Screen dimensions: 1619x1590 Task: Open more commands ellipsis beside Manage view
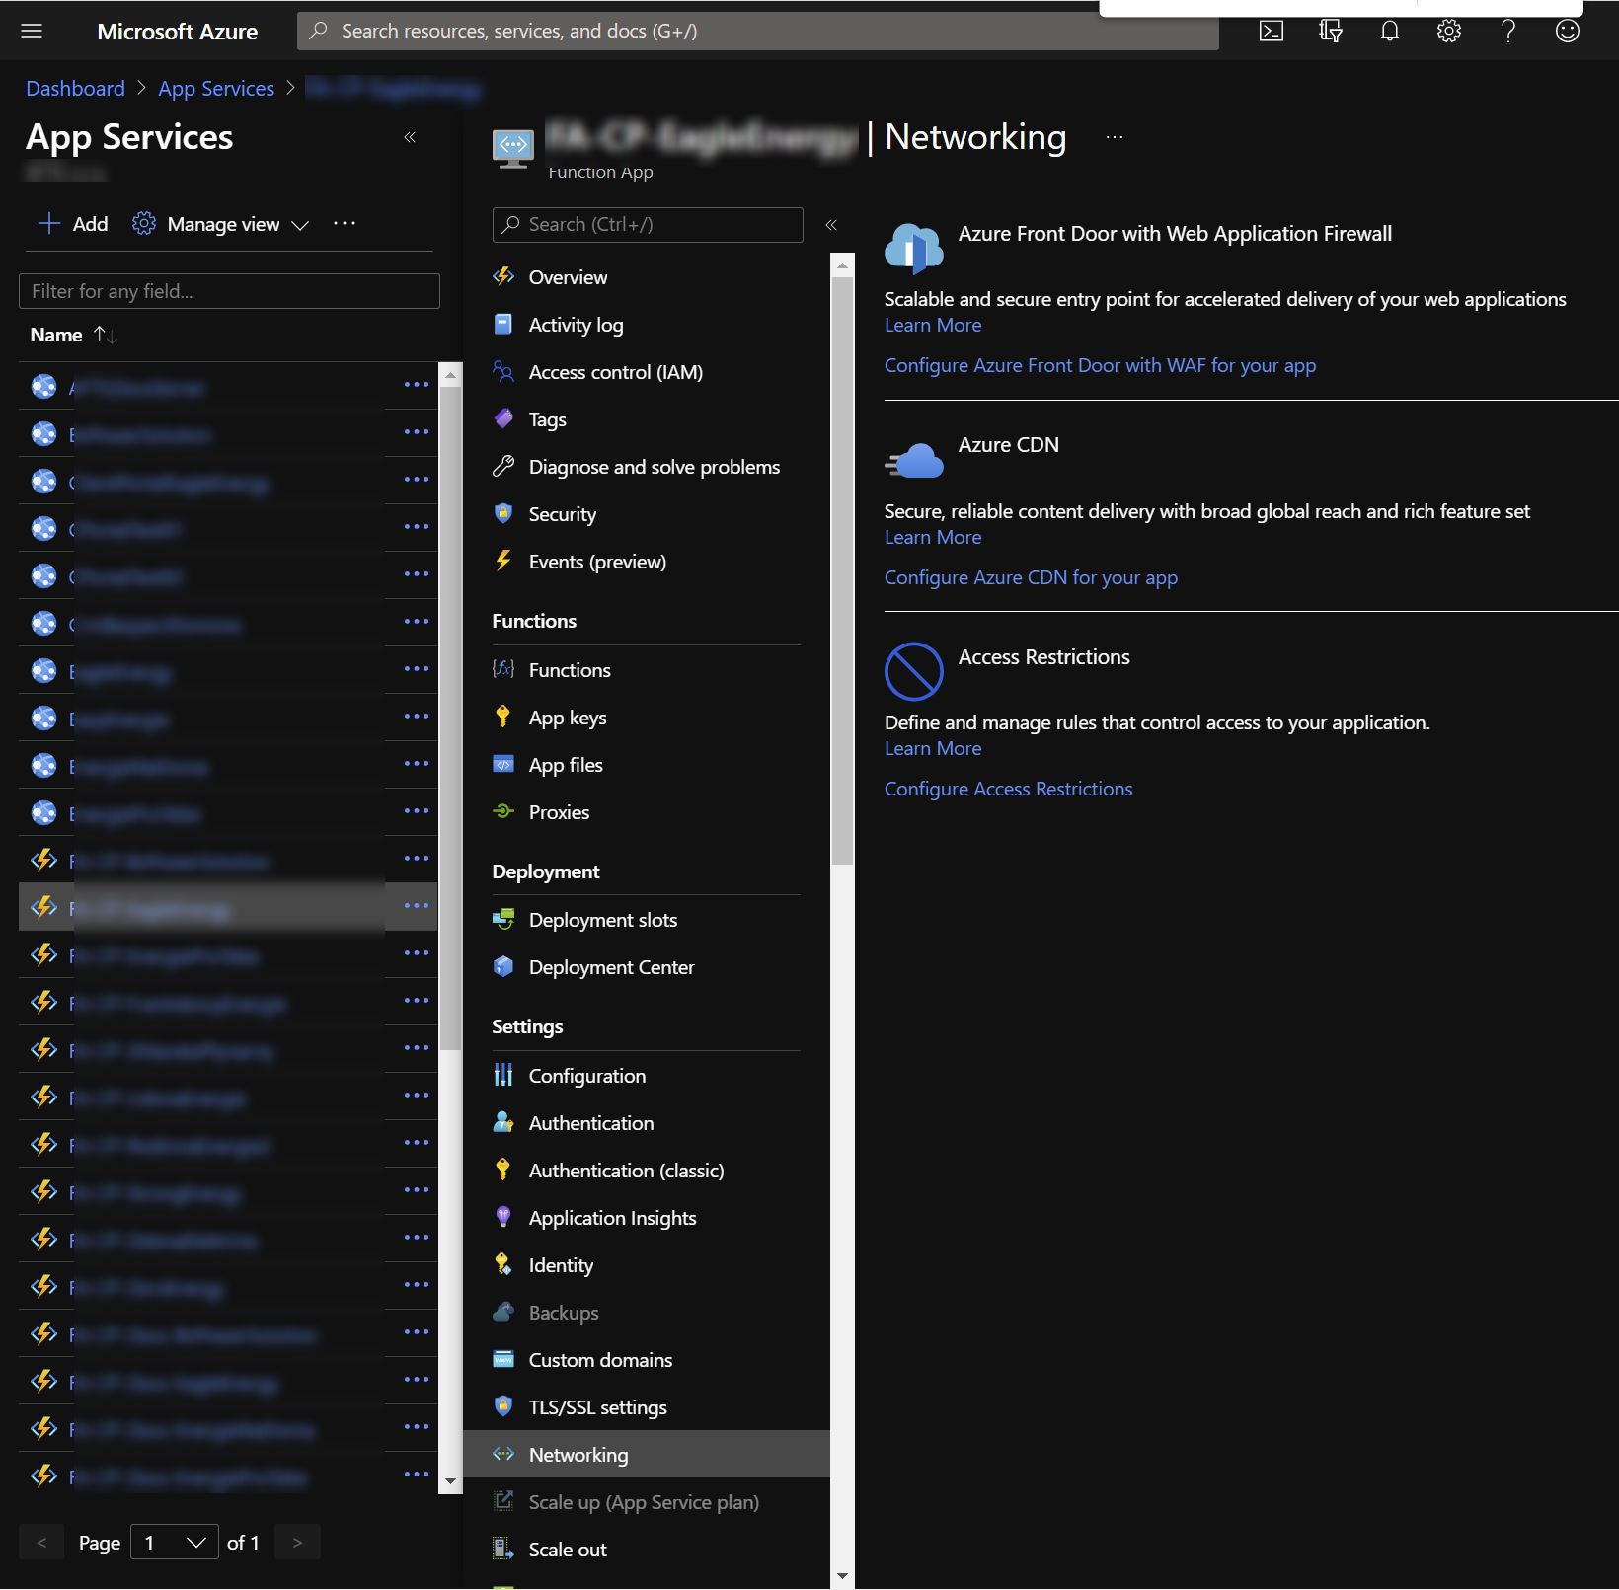345,224
